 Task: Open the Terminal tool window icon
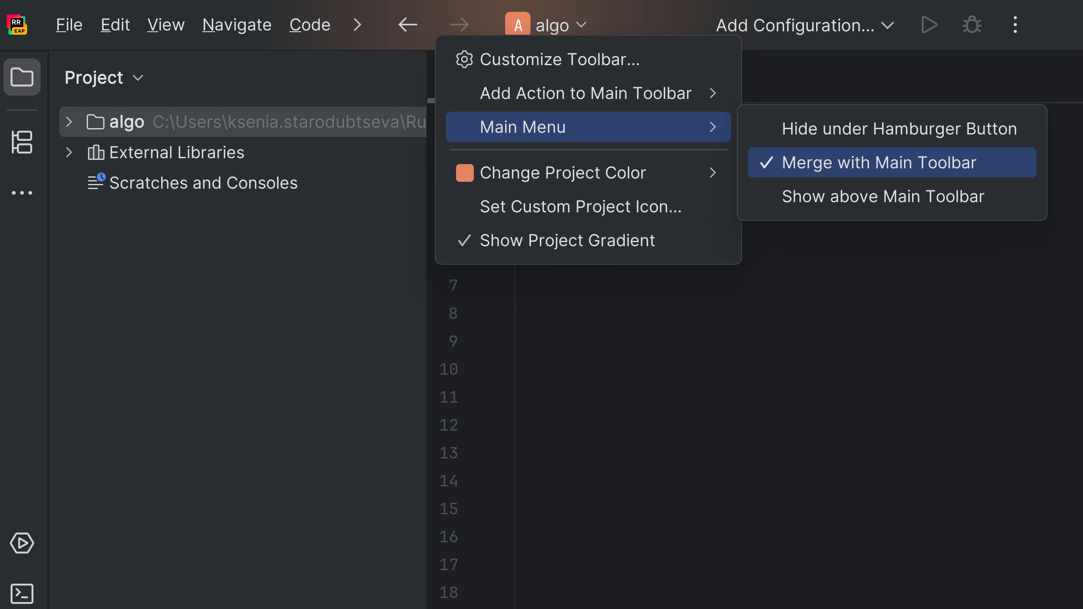coord(22,594)
